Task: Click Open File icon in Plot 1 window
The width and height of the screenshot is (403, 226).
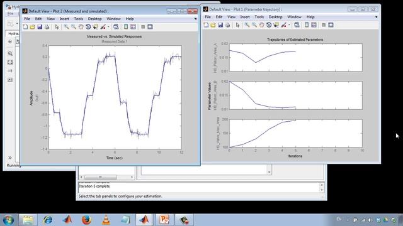Action: click(x=213, y=25)
